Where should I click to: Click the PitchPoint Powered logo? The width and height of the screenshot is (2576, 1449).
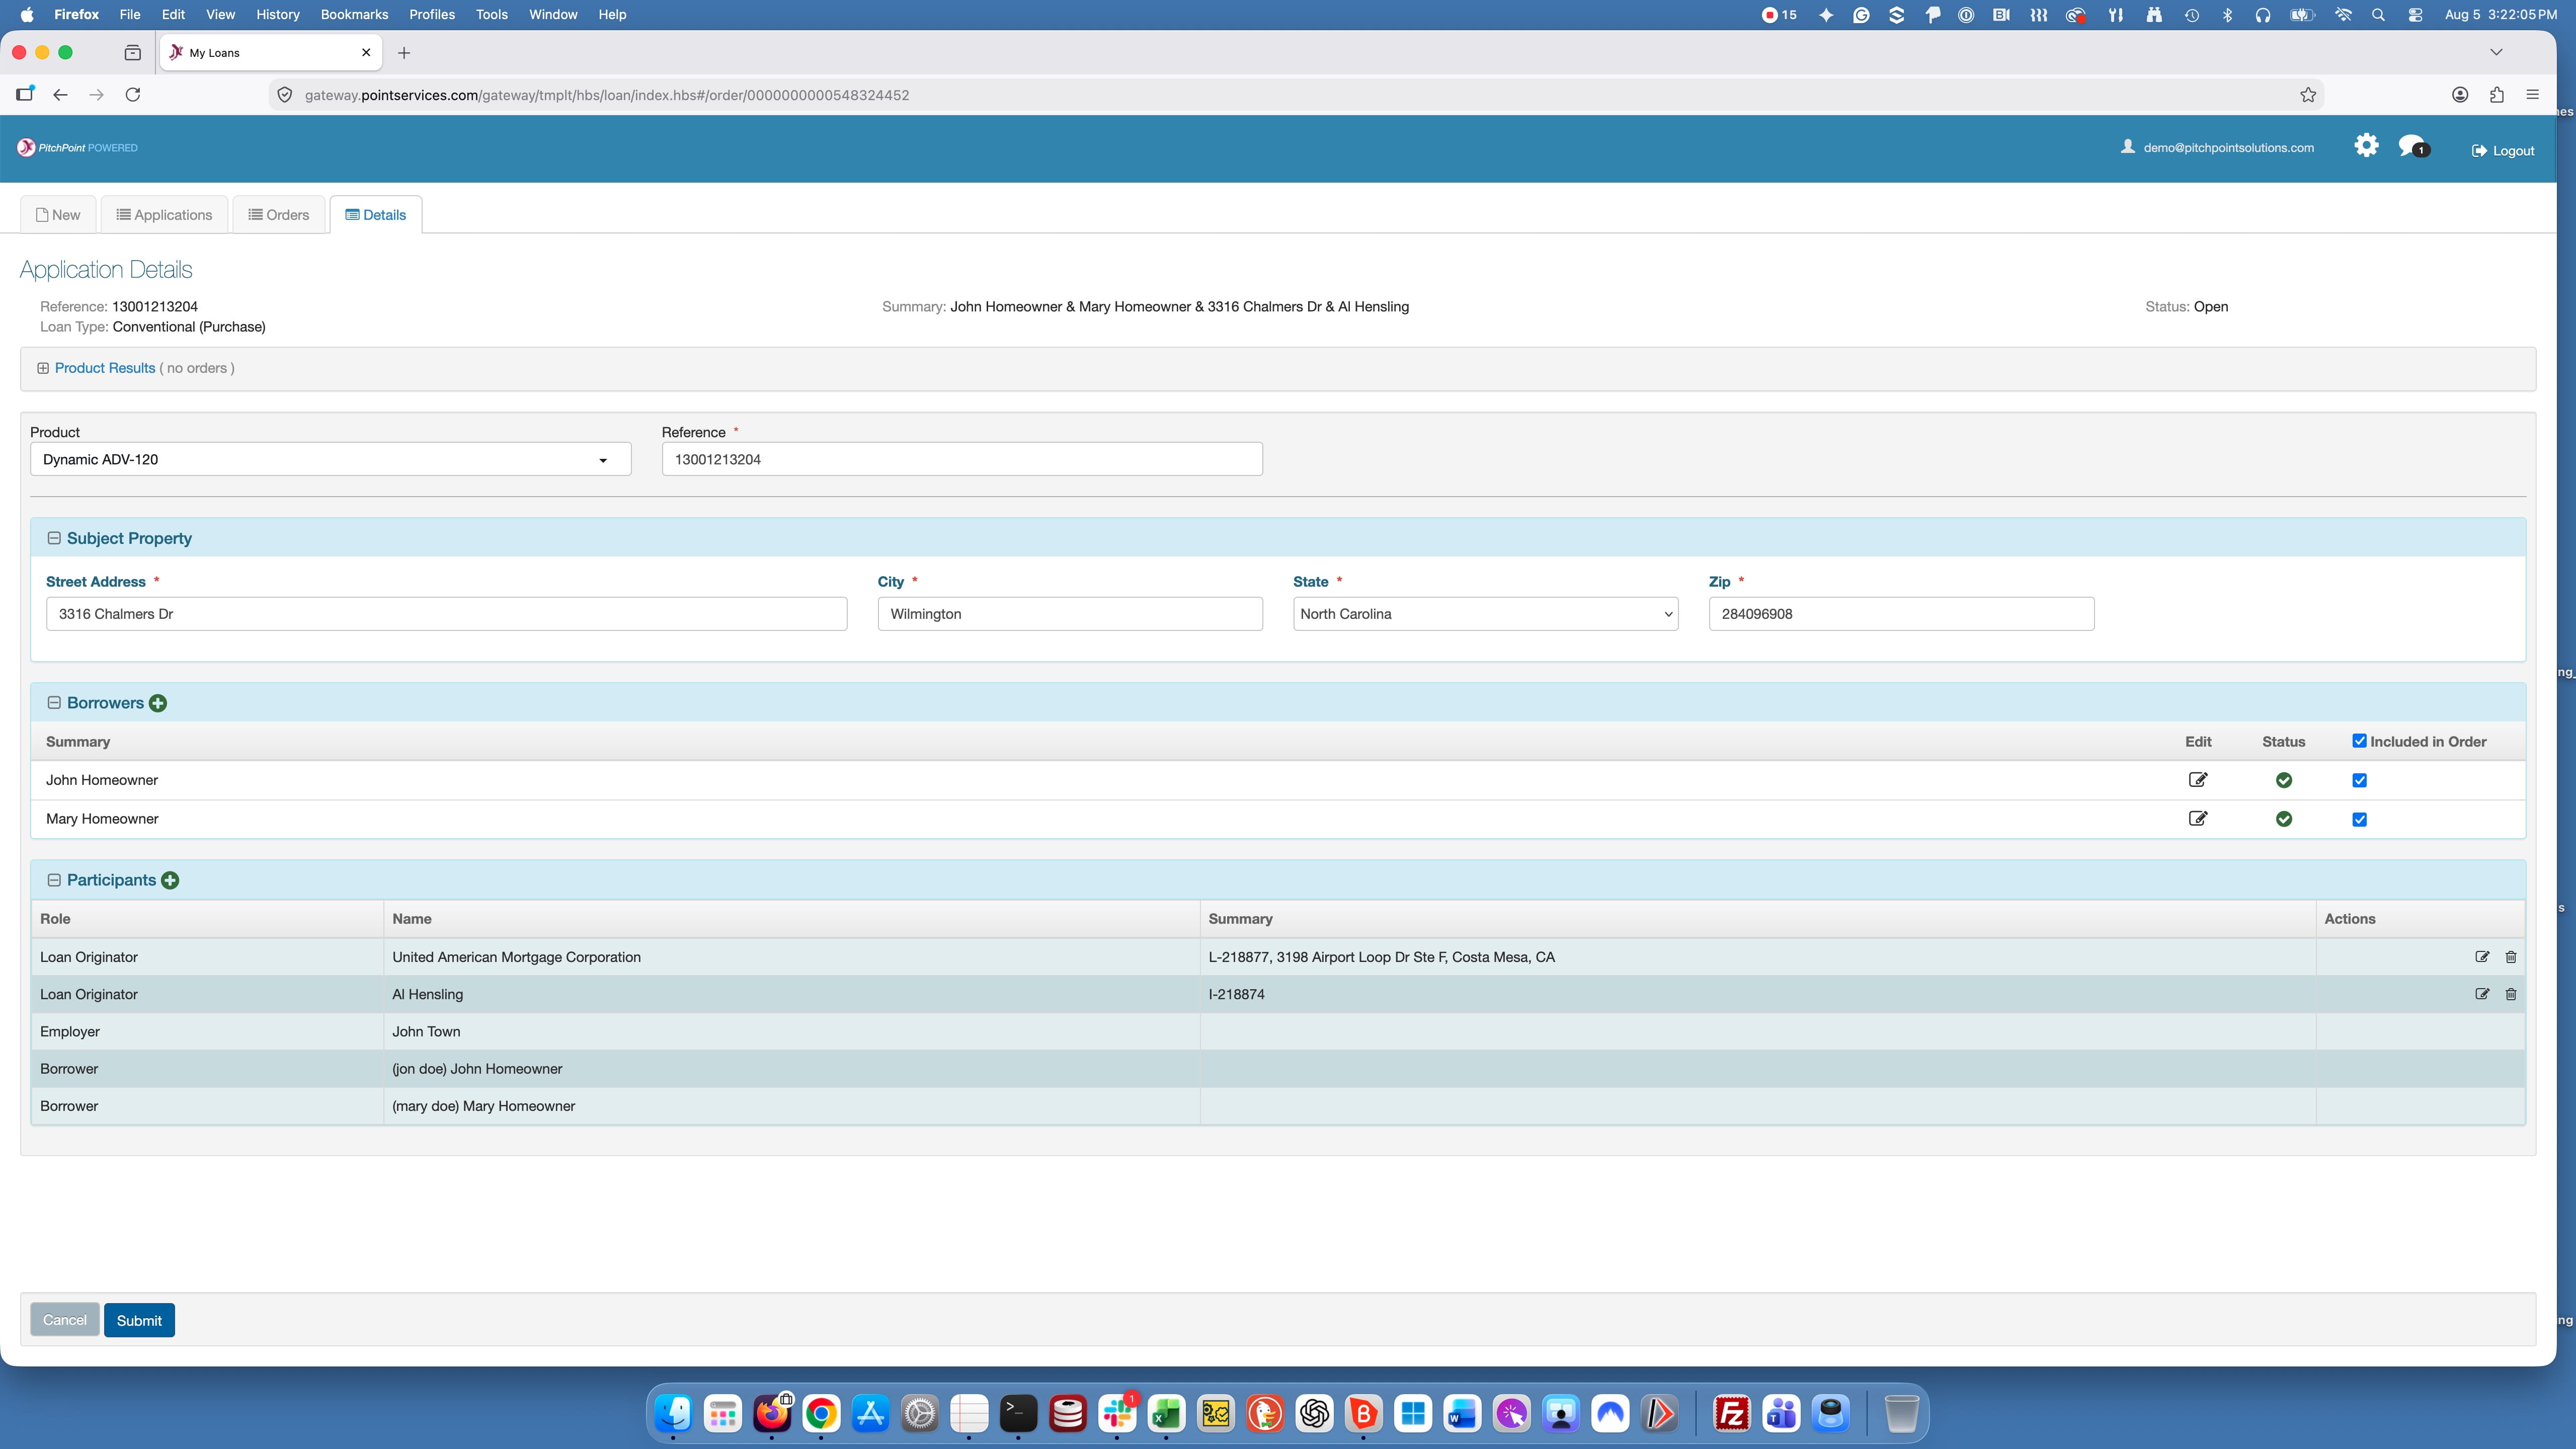pos(77,148)
